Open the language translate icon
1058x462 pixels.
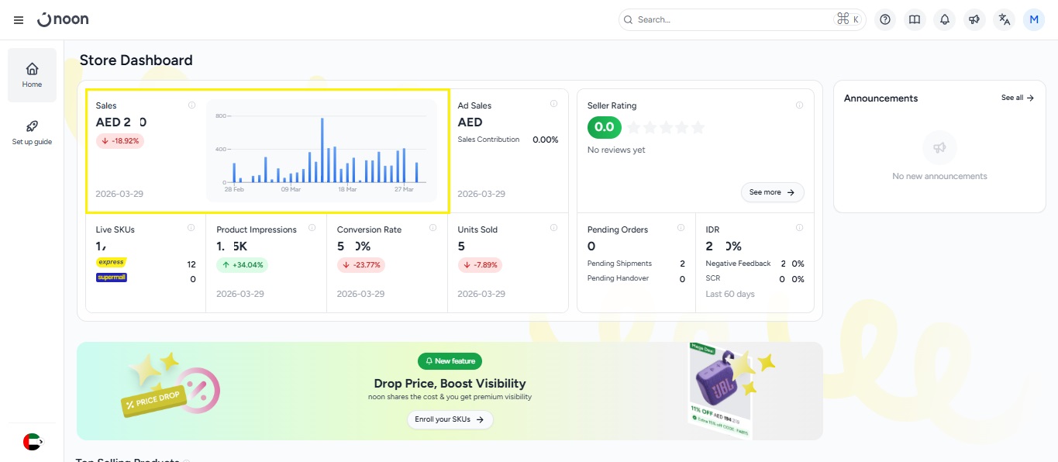[1004, 20]
